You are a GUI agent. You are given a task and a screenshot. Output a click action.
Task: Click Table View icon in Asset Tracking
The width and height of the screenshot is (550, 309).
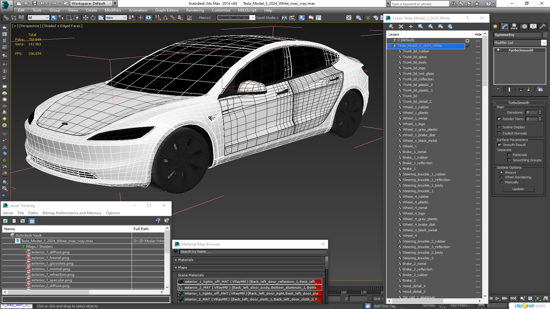coord(32,221)
